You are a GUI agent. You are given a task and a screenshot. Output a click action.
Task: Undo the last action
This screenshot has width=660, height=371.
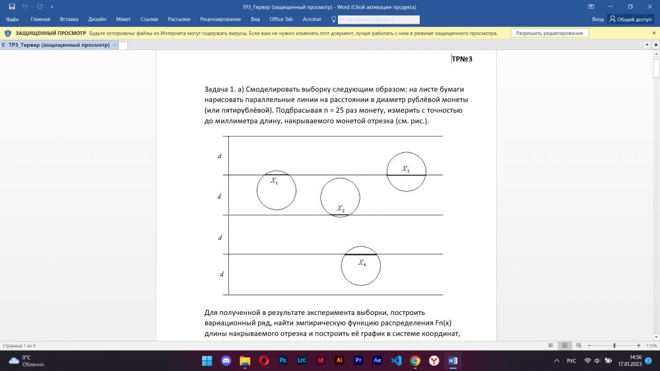[x=24, y=7]
